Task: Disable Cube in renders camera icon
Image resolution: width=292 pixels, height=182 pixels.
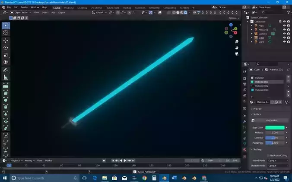Action: [289, 38]
